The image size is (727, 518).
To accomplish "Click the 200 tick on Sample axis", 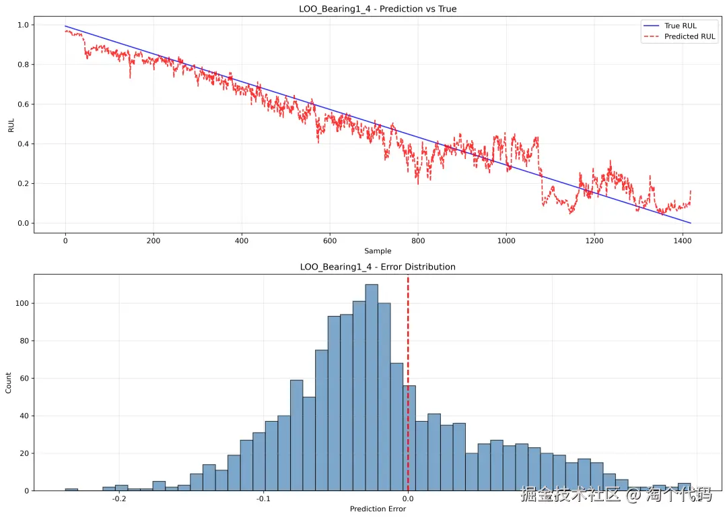I will click(x=153, y=241).
